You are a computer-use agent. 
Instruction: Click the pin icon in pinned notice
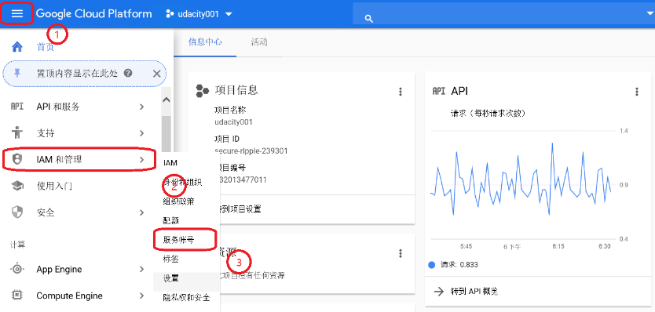pyautogui.click(x=17, y=74)
